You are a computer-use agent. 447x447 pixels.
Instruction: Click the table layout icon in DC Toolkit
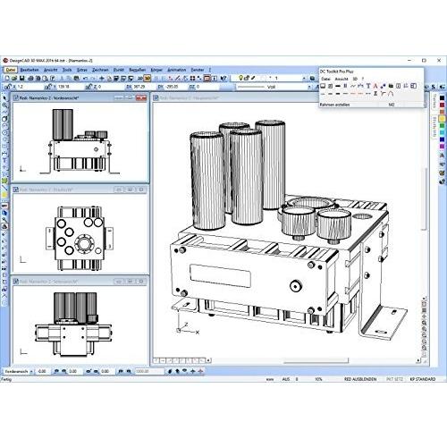pos(413,86)
